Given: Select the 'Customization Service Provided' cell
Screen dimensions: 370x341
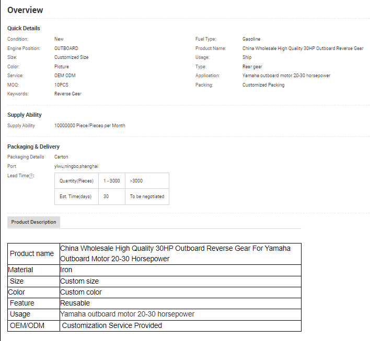Looking at the screenshot, I should click(112, 325).
